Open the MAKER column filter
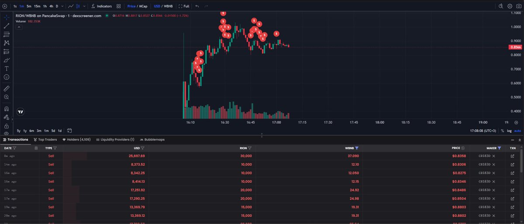 [499, 148]
